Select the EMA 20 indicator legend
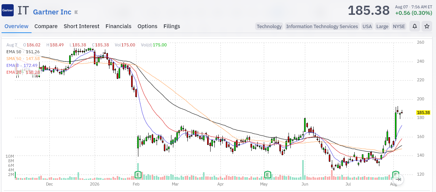Viewport: 436px width, 192px height. 23,72
